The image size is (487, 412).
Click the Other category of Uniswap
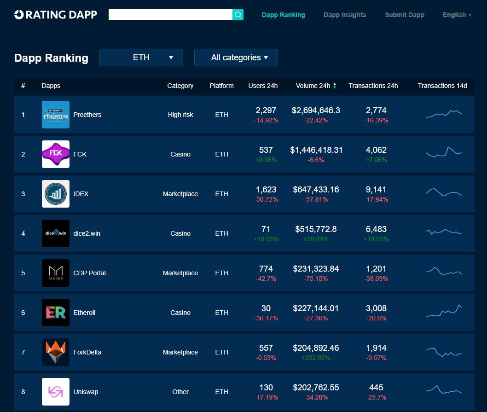tap(180, 392)
